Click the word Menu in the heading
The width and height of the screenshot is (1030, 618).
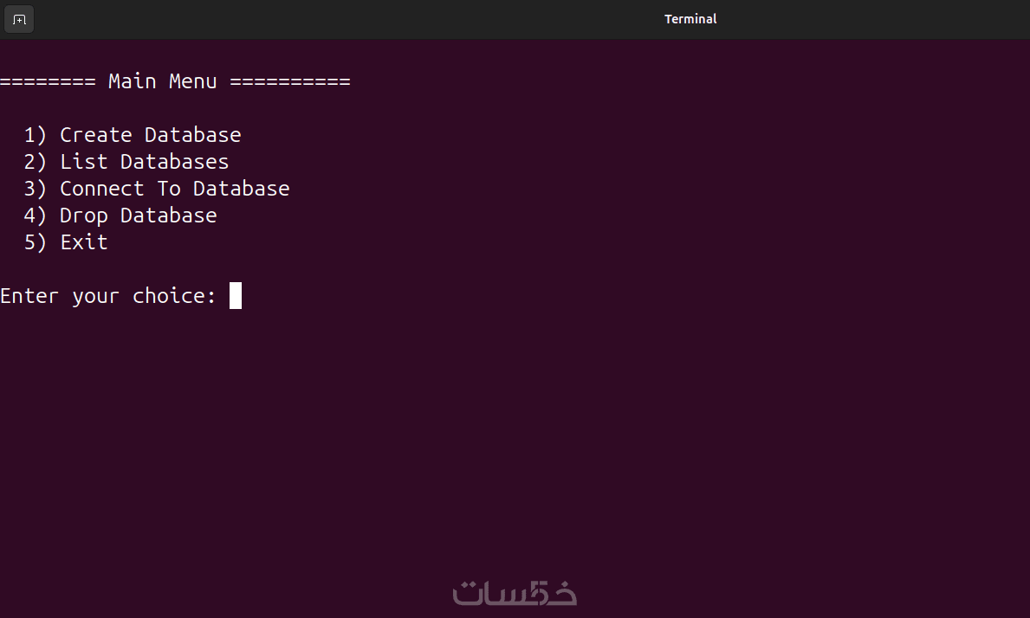point(193,81)
